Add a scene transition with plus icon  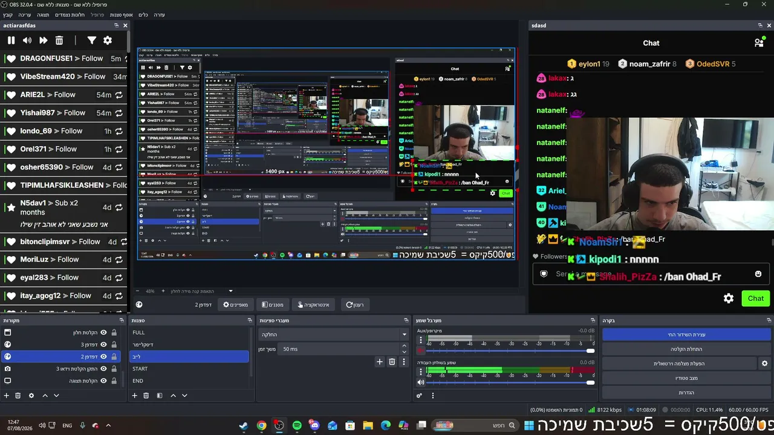click(x=380, y=362)
